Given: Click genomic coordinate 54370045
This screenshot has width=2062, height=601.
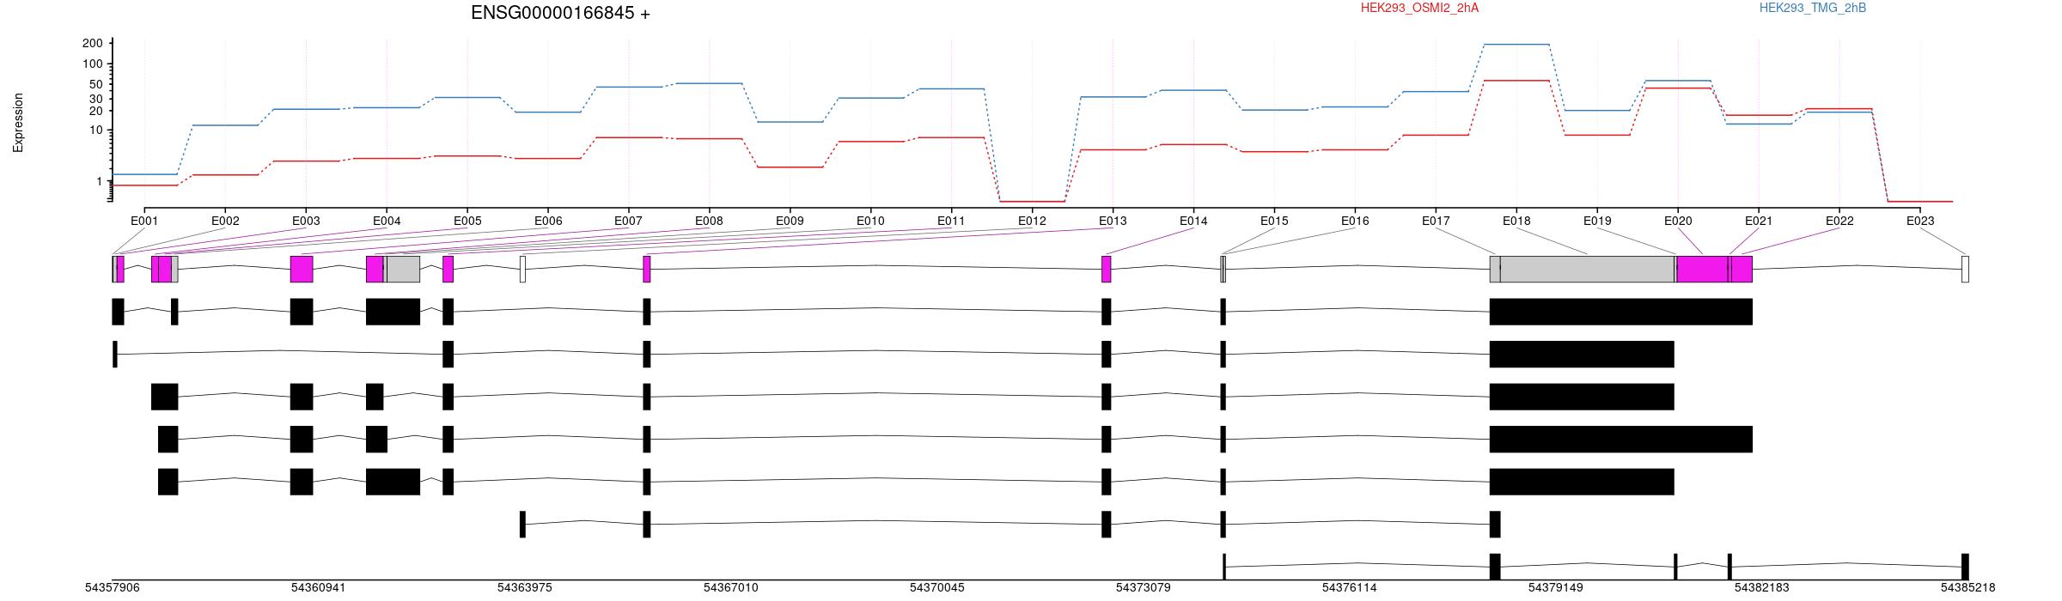Looking at the screenshot, I should point(937,588).
